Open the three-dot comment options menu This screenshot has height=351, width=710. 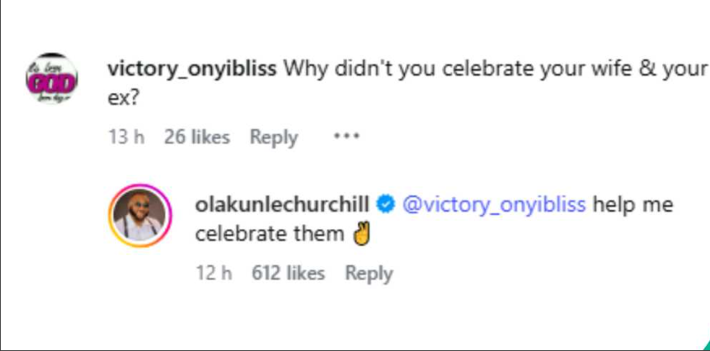pyautogui.click(x=346, y=136)
